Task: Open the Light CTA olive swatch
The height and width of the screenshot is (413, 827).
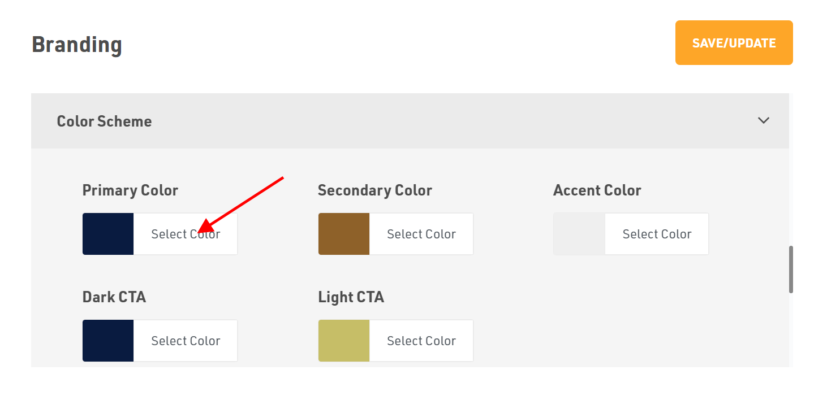Action: tap(344, 341)
